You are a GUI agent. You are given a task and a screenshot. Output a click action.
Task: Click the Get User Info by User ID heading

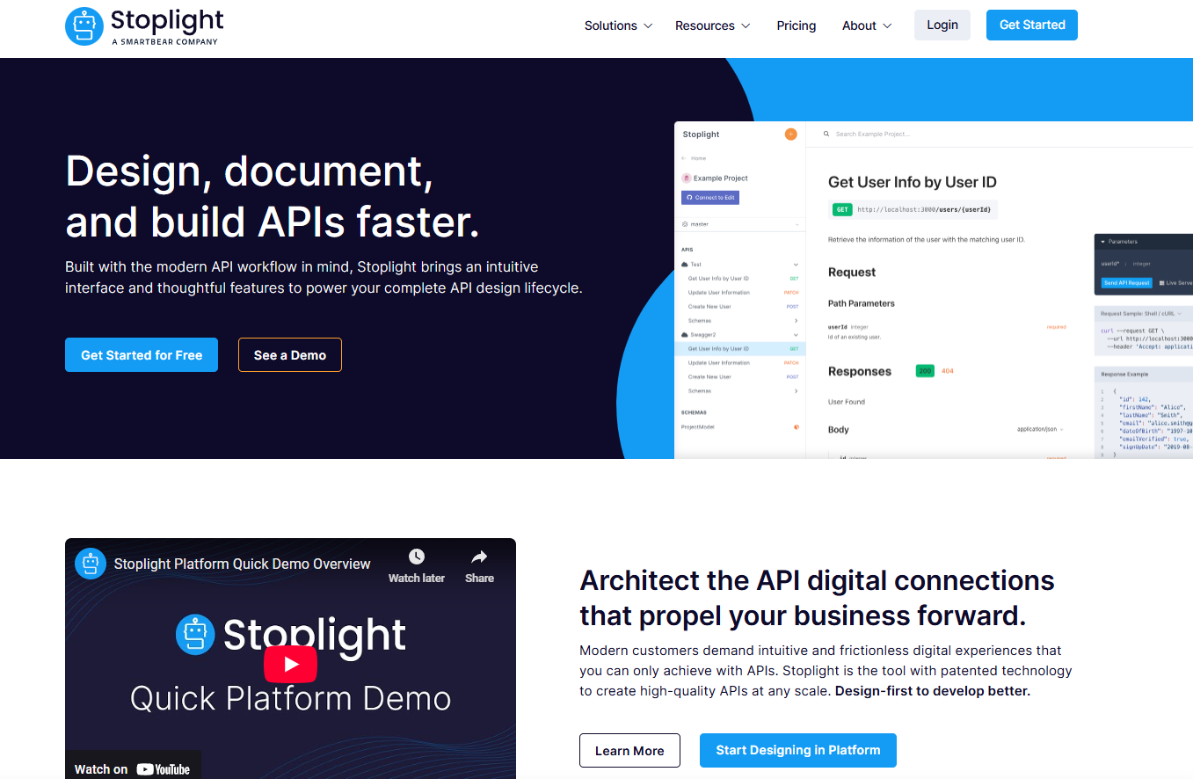point(912,182)
